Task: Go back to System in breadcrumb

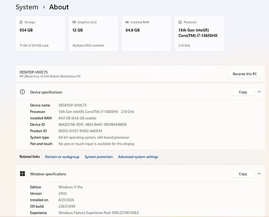Action: click(27, 7)
